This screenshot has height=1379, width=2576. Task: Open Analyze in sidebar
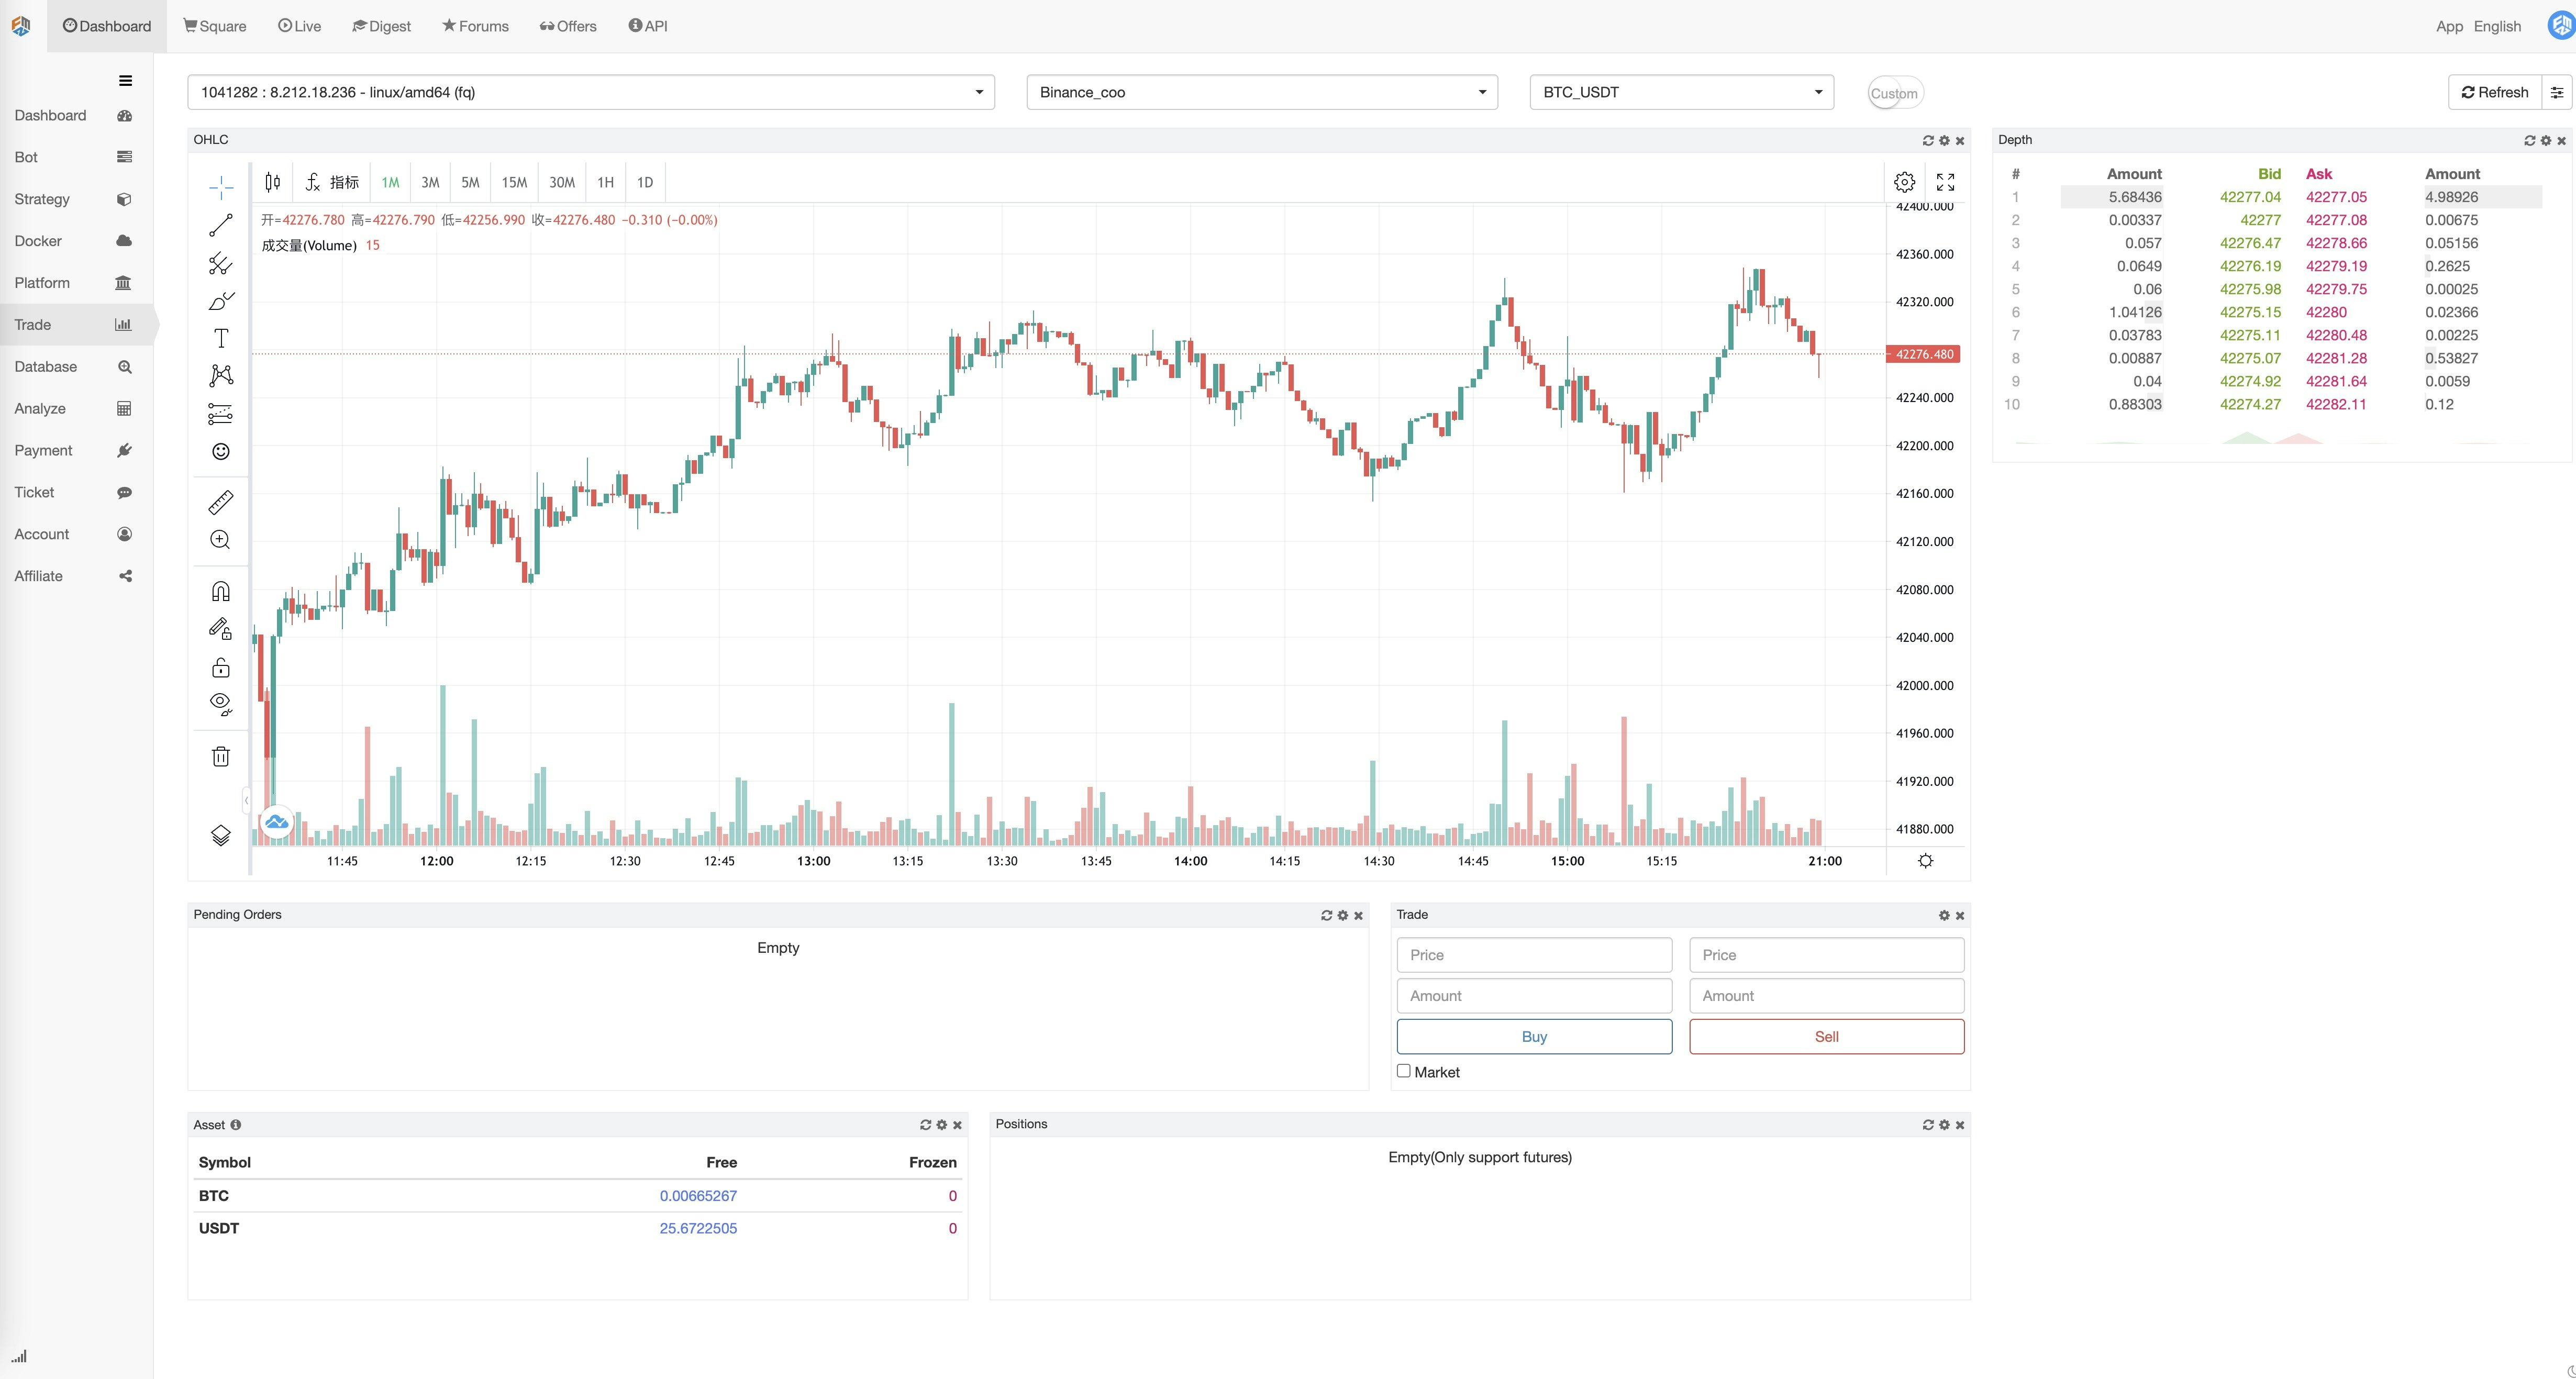point(76,409)
